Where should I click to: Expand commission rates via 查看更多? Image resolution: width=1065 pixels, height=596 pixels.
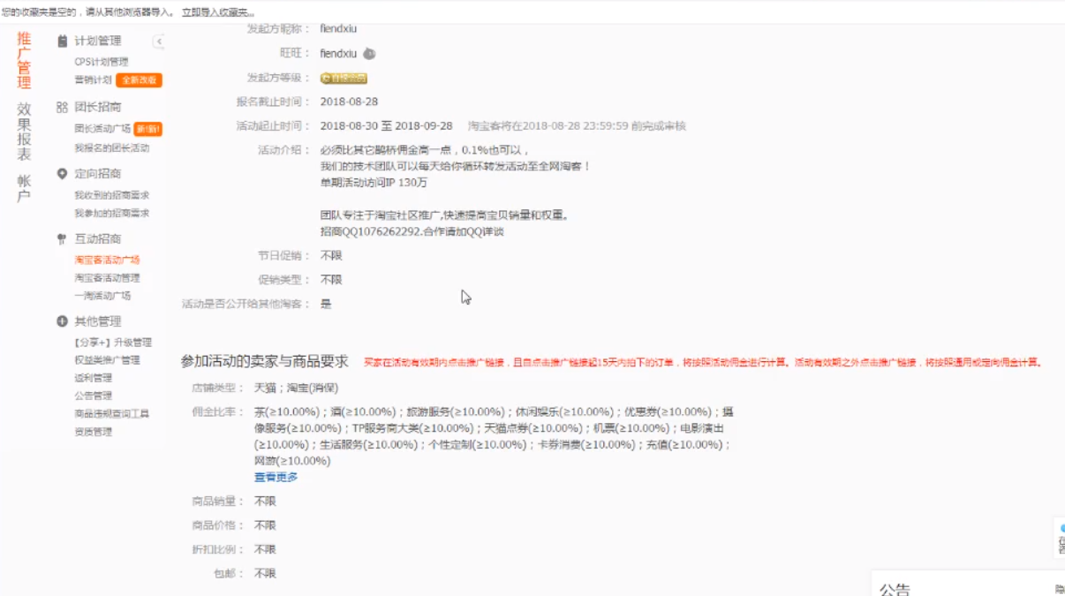click(276, 478)
